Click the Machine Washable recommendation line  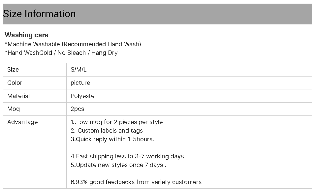[73, 44]
